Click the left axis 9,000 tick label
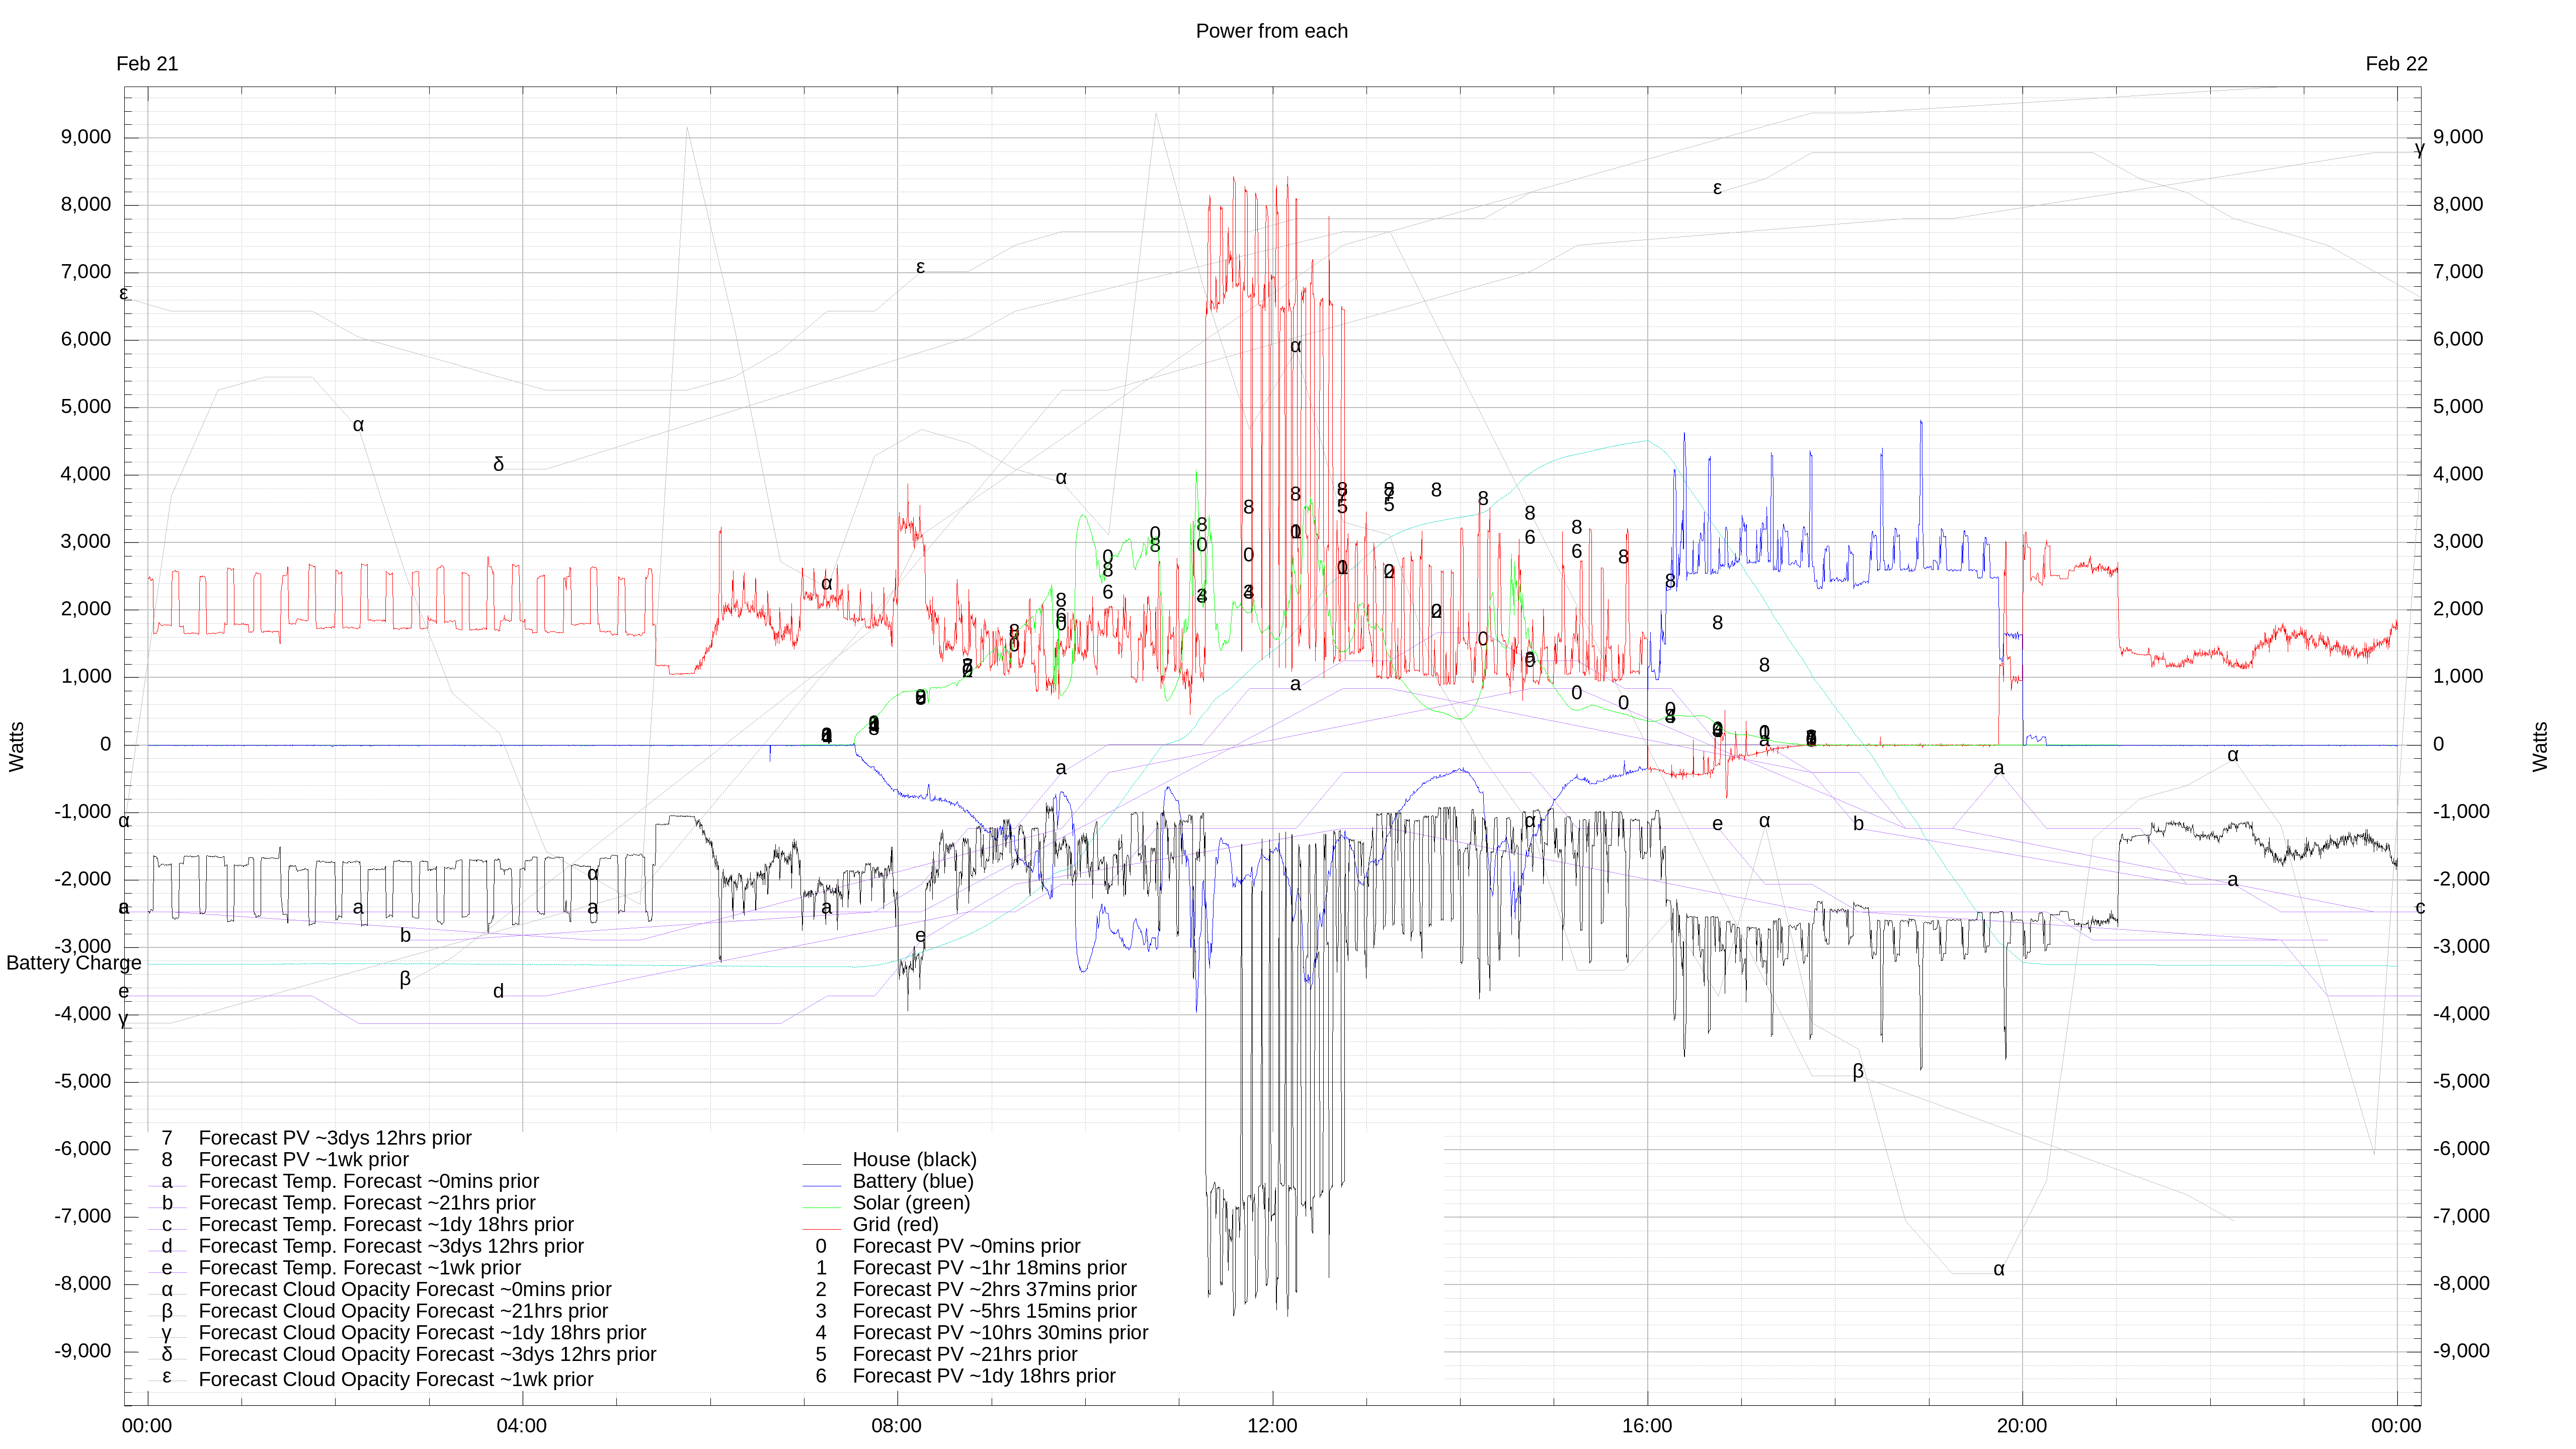 86,137
